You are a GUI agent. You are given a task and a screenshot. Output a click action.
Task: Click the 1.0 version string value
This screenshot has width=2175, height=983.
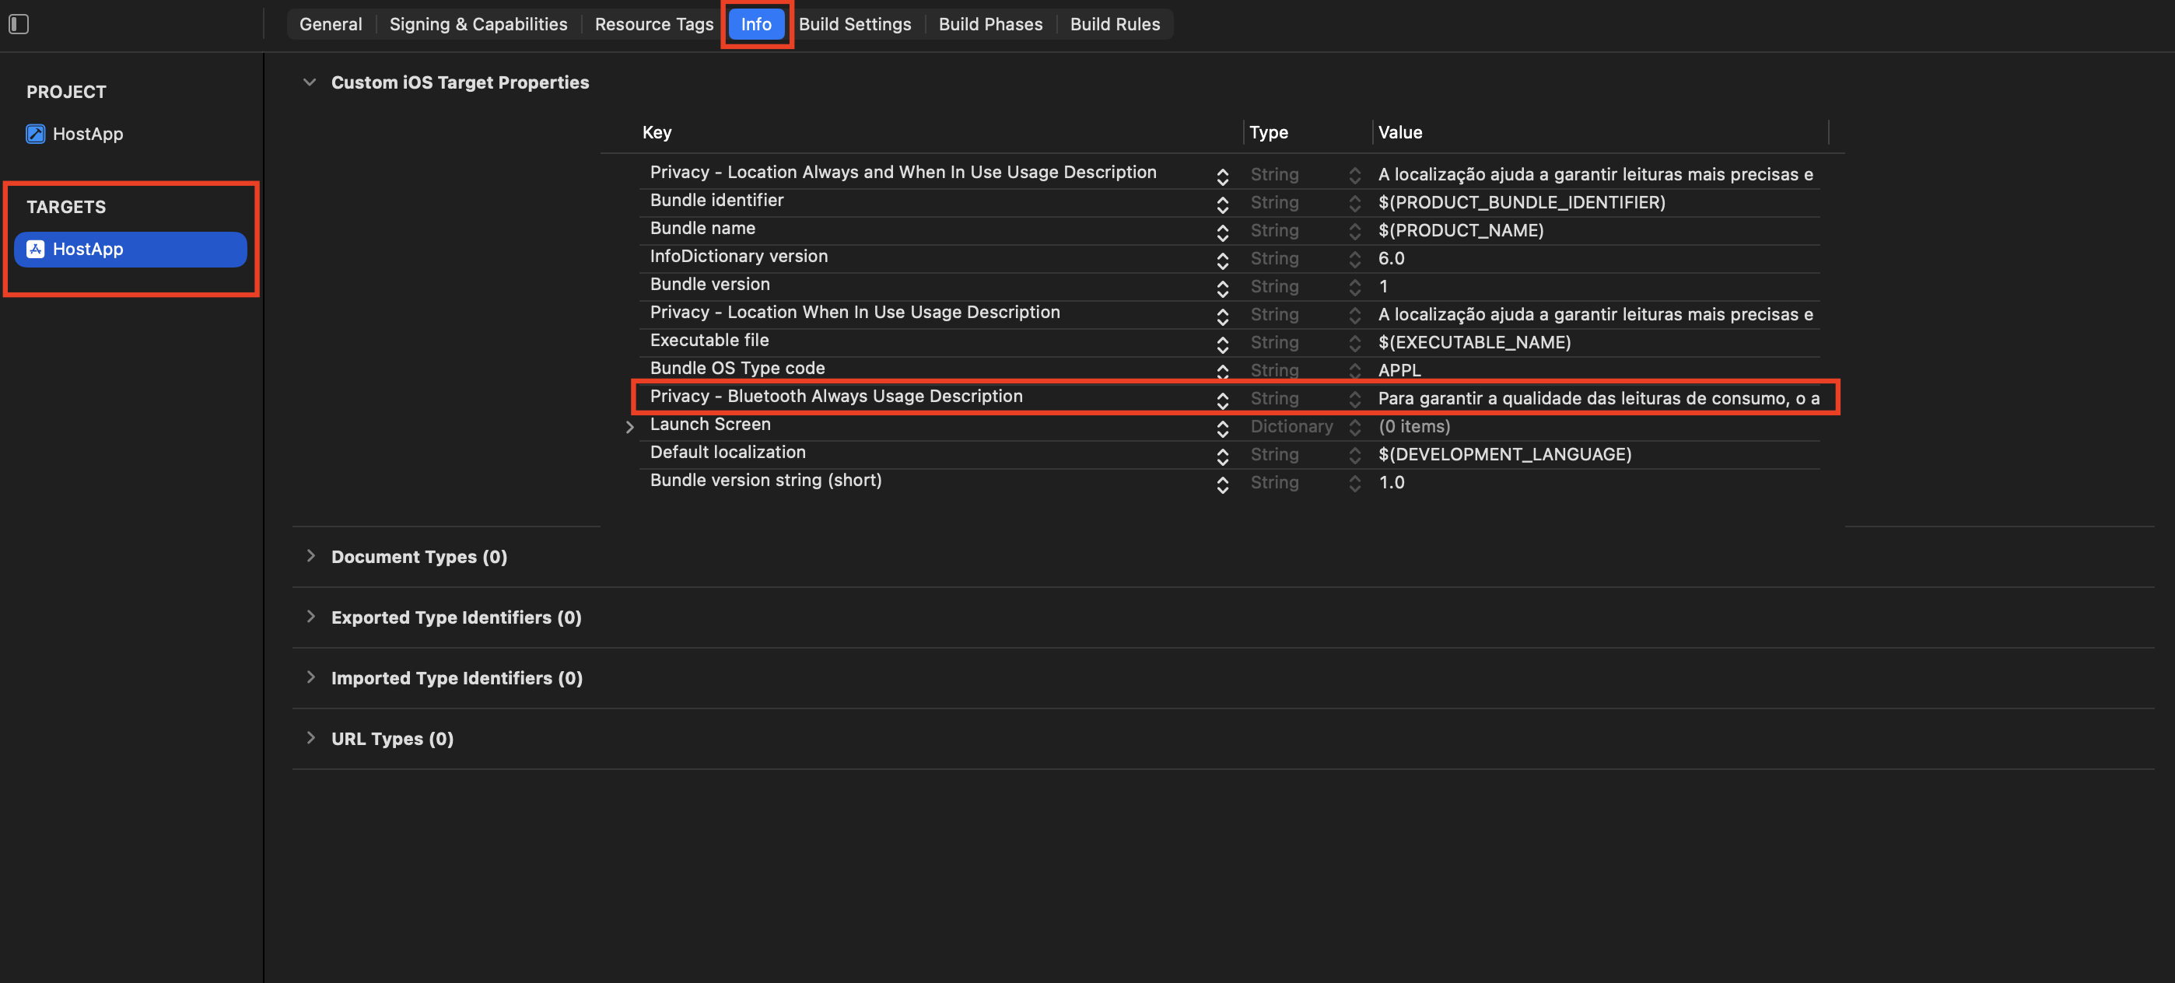tap(1391, 483)
